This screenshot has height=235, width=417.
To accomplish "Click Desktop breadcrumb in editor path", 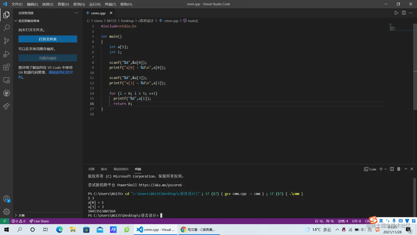I will point(127,21).
